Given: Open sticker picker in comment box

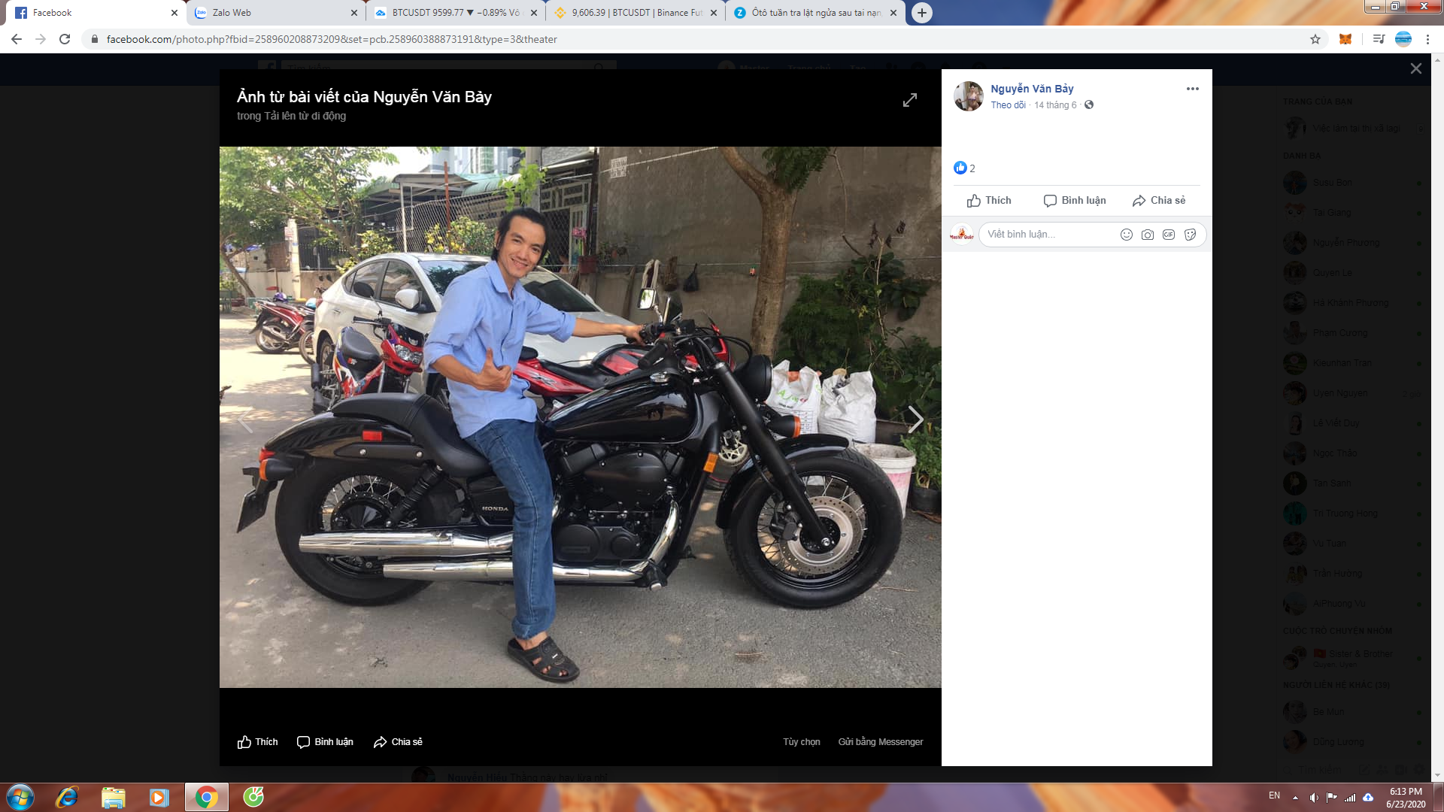Looking at the screenshot, I should tap(1190, 235).
